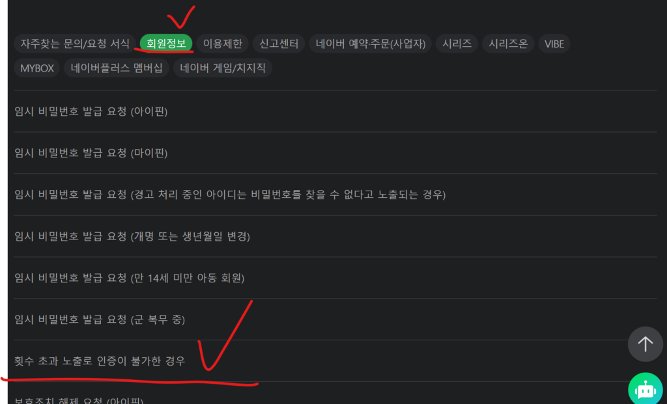
Task: Open password request for 경고 처리 중인 아이디
Action: [335, 195]
